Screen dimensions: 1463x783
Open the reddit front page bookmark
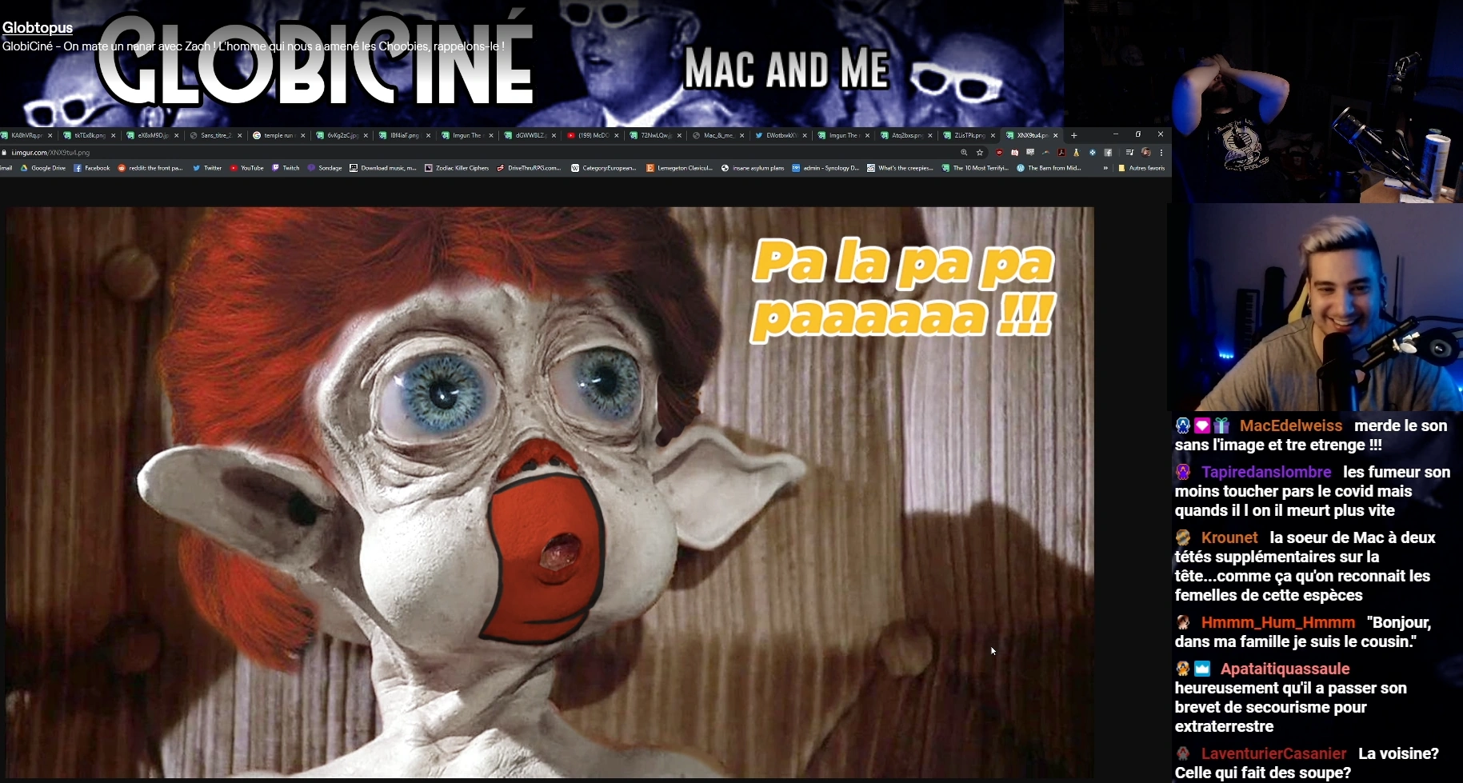click(x=150, y=168)
